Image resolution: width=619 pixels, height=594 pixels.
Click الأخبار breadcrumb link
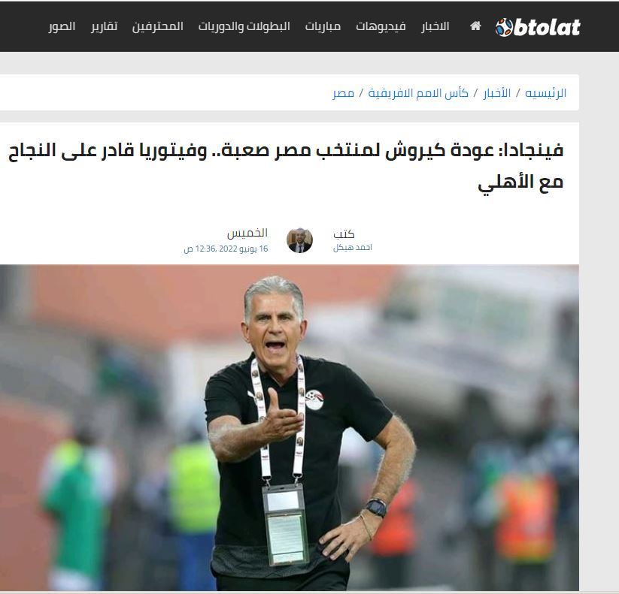[496, 93]
